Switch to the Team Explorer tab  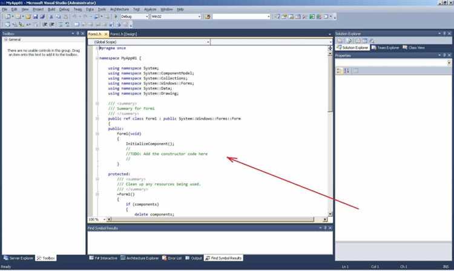385,47
